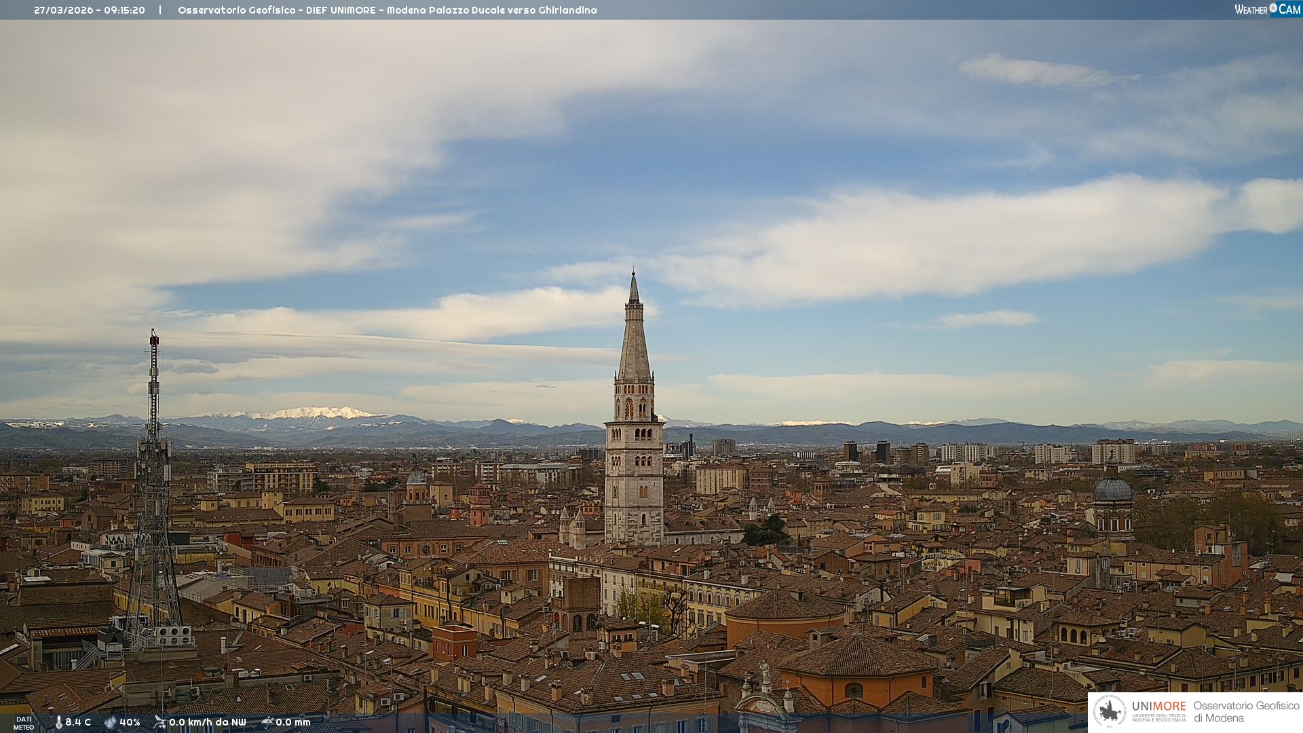Click the humidity water droplets icon
This screenshot has height=733, width=1303.
click(x=110, y=722)
